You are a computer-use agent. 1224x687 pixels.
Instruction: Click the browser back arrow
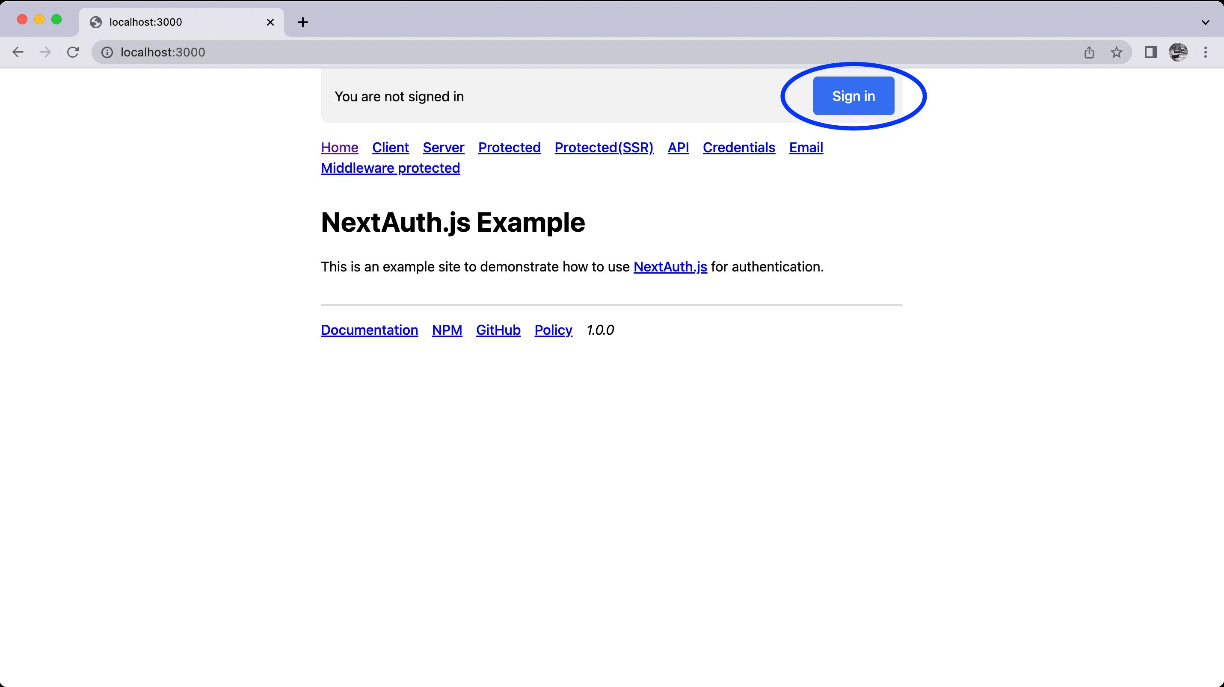[18, 52]
